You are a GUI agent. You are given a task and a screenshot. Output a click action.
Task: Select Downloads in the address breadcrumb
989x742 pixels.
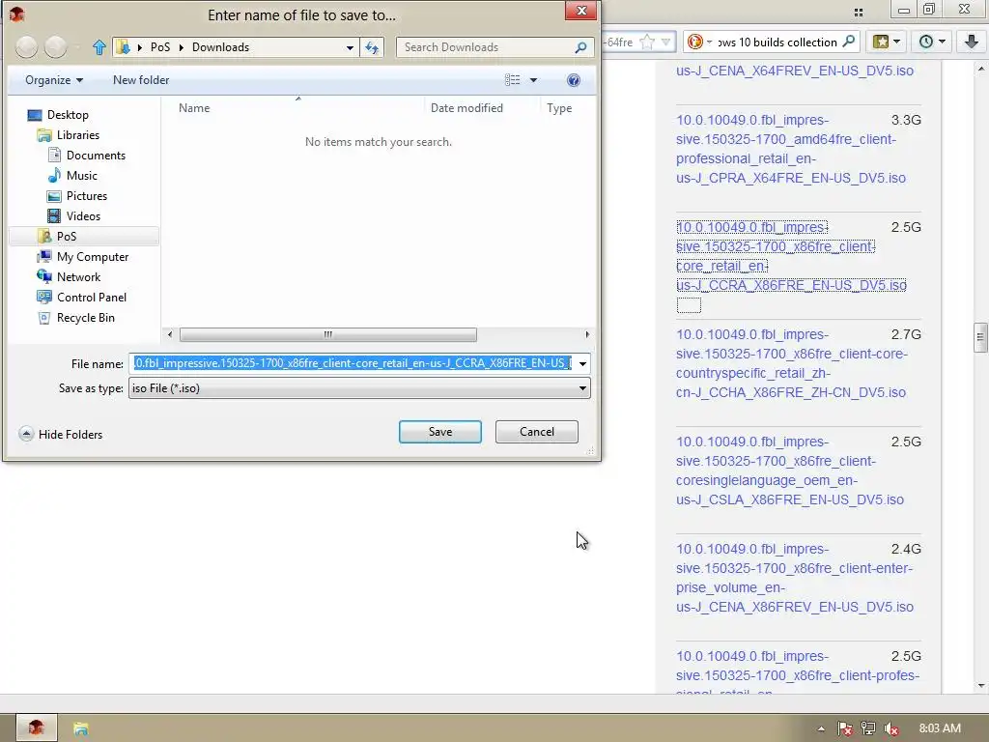pyautogui.click(x=220, y=47)
